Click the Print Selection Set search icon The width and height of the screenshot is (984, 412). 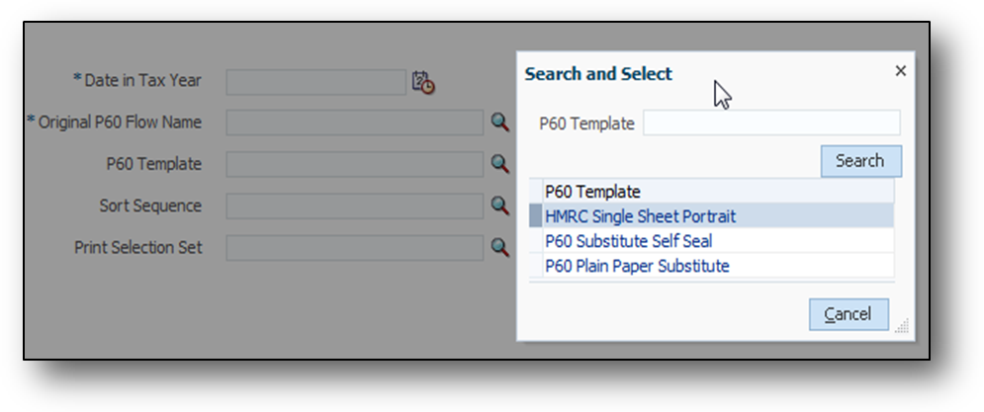[500, 247]
